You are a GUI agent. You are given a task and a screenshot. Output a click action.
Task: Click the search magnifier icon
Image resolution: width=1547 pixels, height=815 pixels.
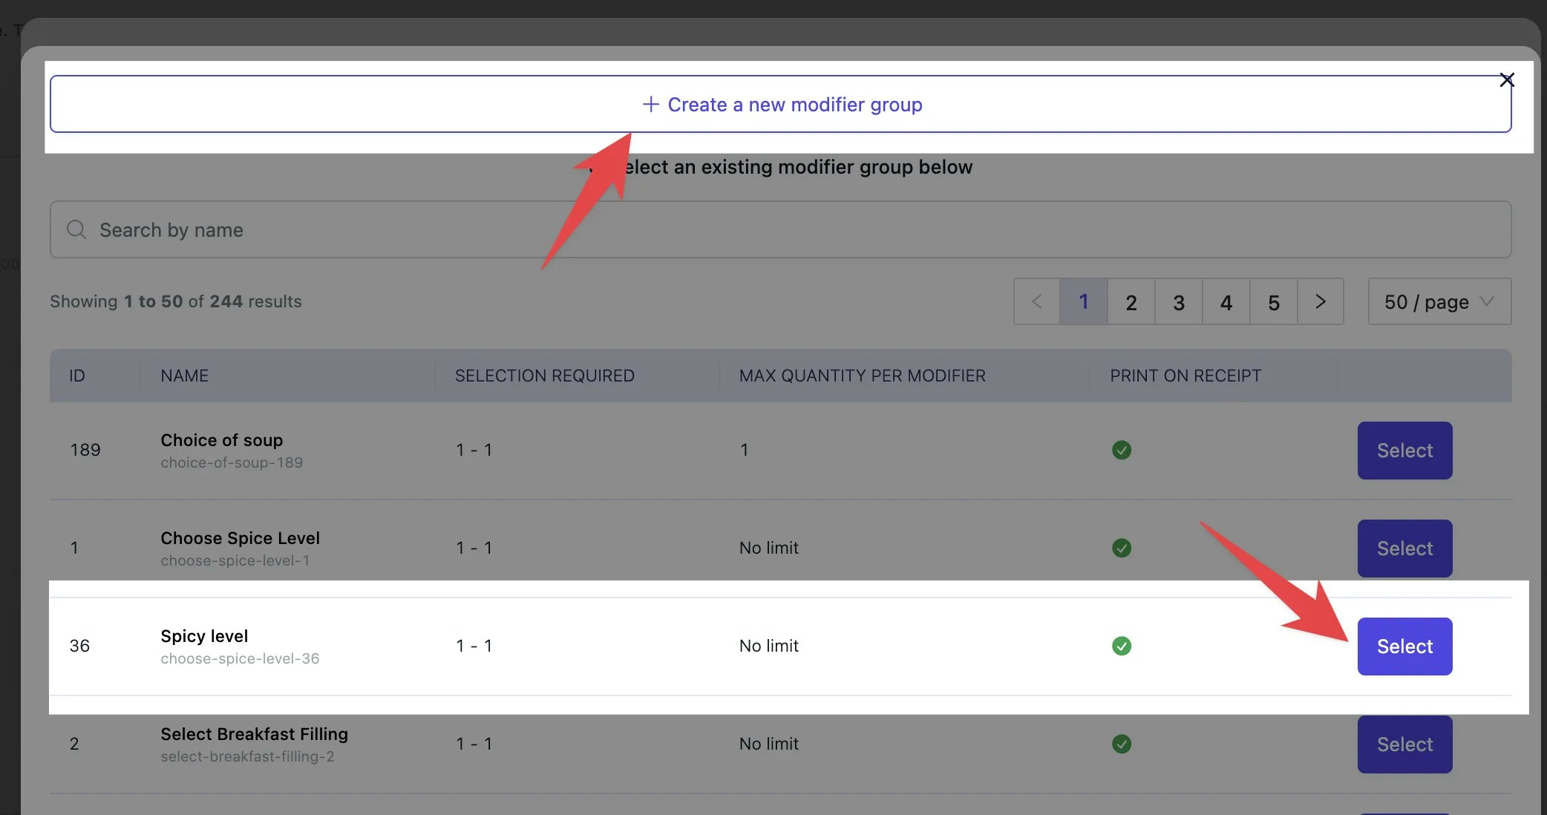coord(76,229)
